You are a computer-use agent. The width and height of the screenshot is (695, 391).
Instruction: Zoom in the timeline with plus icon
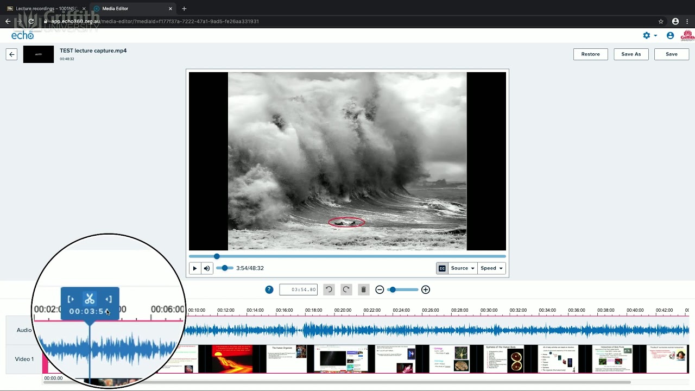click(426, 289)
